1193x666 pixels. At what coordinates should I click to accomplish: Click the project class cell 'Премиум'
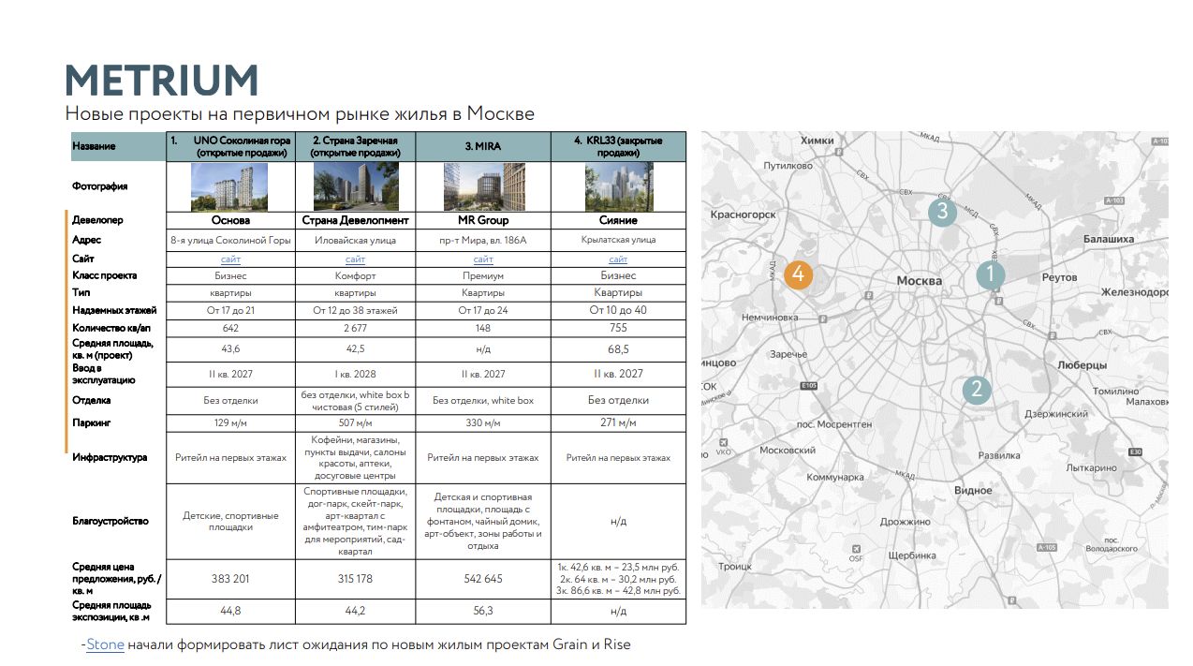click(483, 275)
